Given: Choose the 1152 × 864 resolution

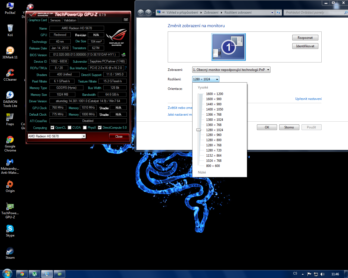Looking at the screenshot, I should [x=214, y=156].
